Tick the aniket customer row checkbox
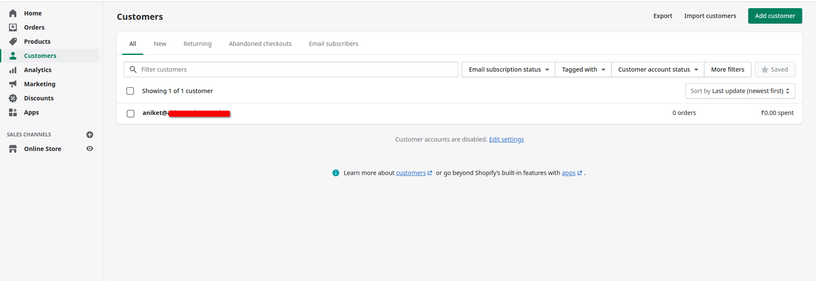This screenshot has height=281, width=816. 131,114
